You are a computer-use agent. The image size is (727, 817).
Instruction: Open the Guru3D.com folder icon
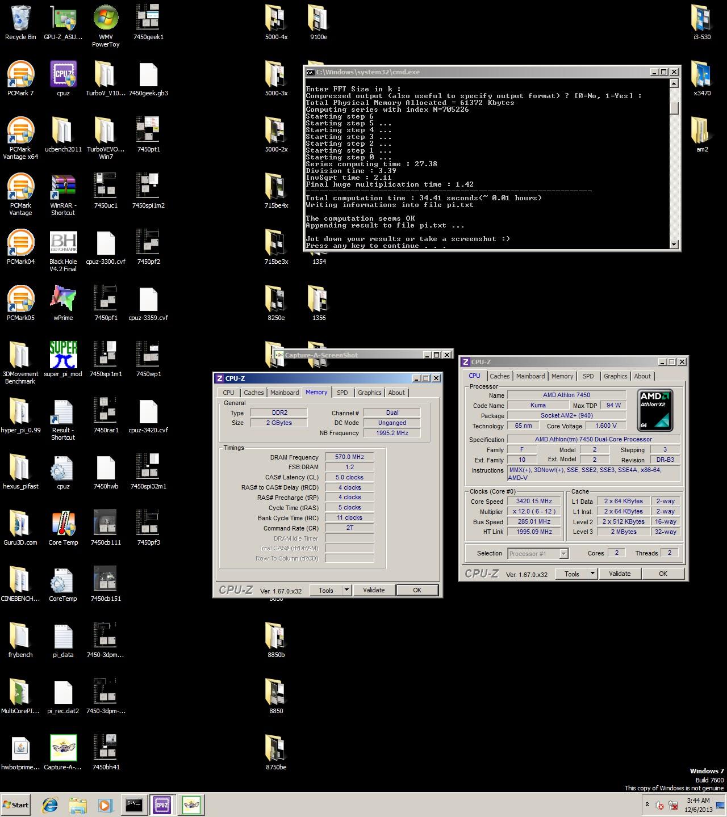coord(20,528)
